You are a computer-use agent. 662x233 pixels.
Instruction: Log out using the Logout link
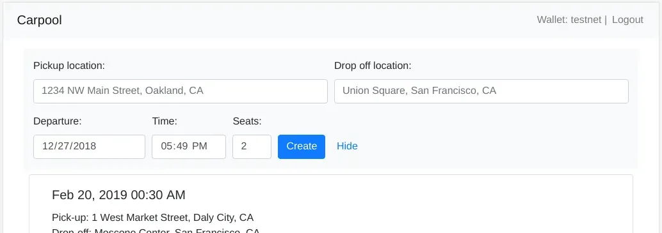[x=627, y=20]
